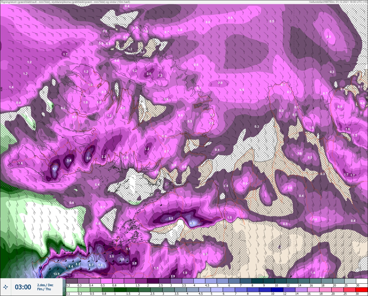Click the 2.9 precipitation value on the map
368x296 pixels.
(x=173, y=276)
